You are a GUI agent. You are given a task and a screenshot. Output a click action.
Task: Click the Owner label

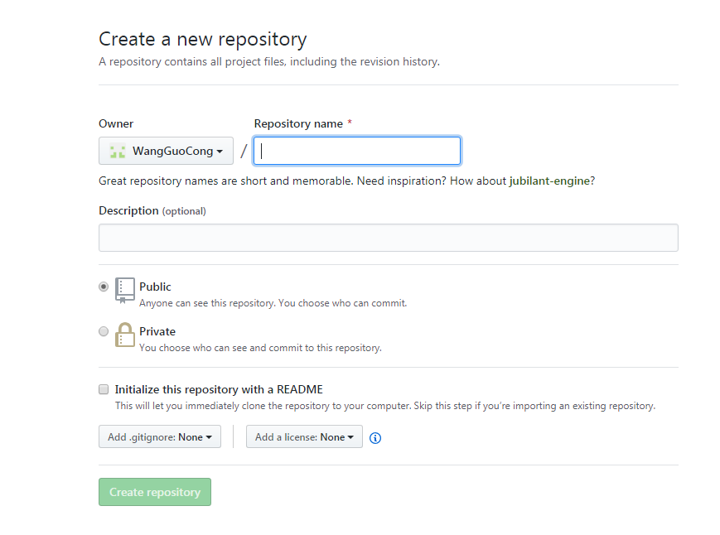tap(116, 124)
